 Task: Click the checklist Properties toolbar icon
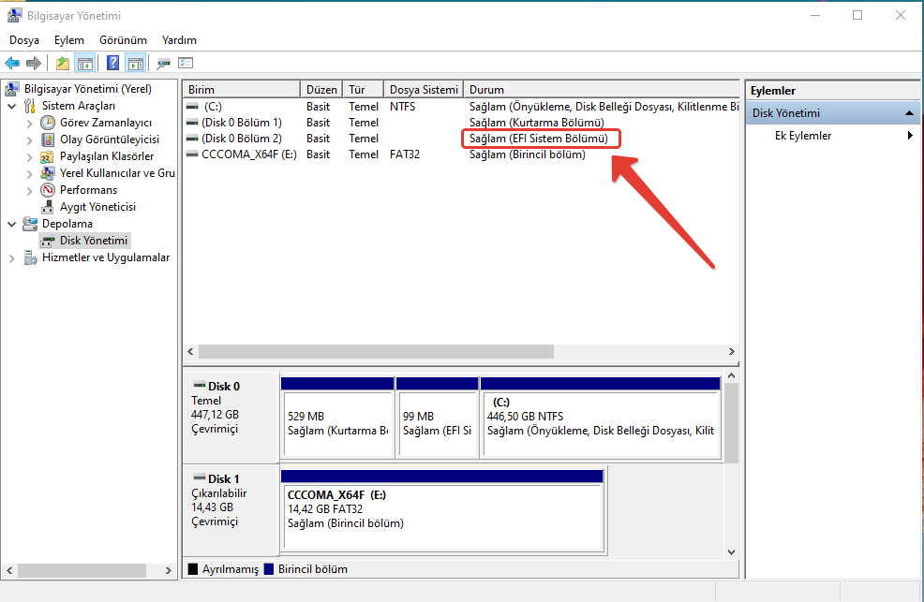[x=186, y=64]
